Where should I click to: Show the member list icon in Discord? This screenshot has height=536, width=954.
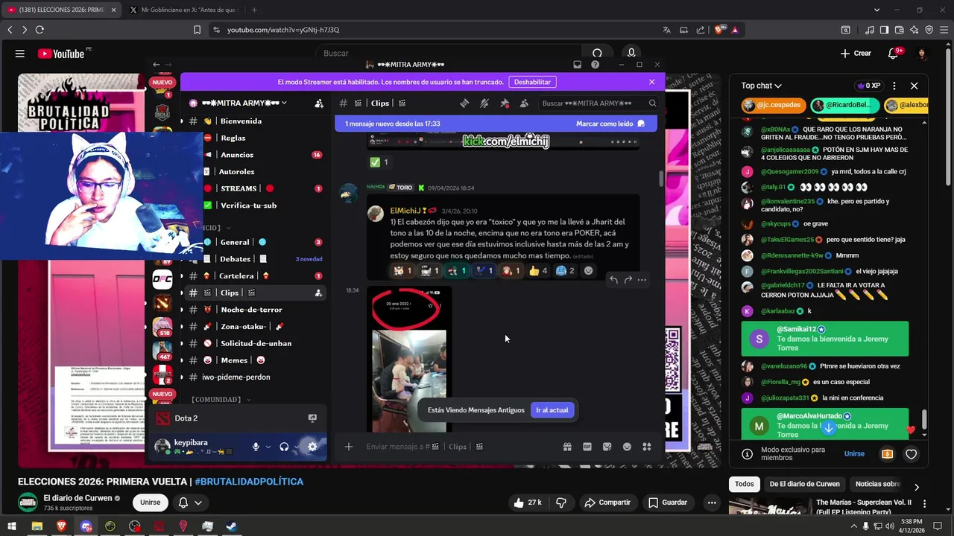(x=524, y=103)
